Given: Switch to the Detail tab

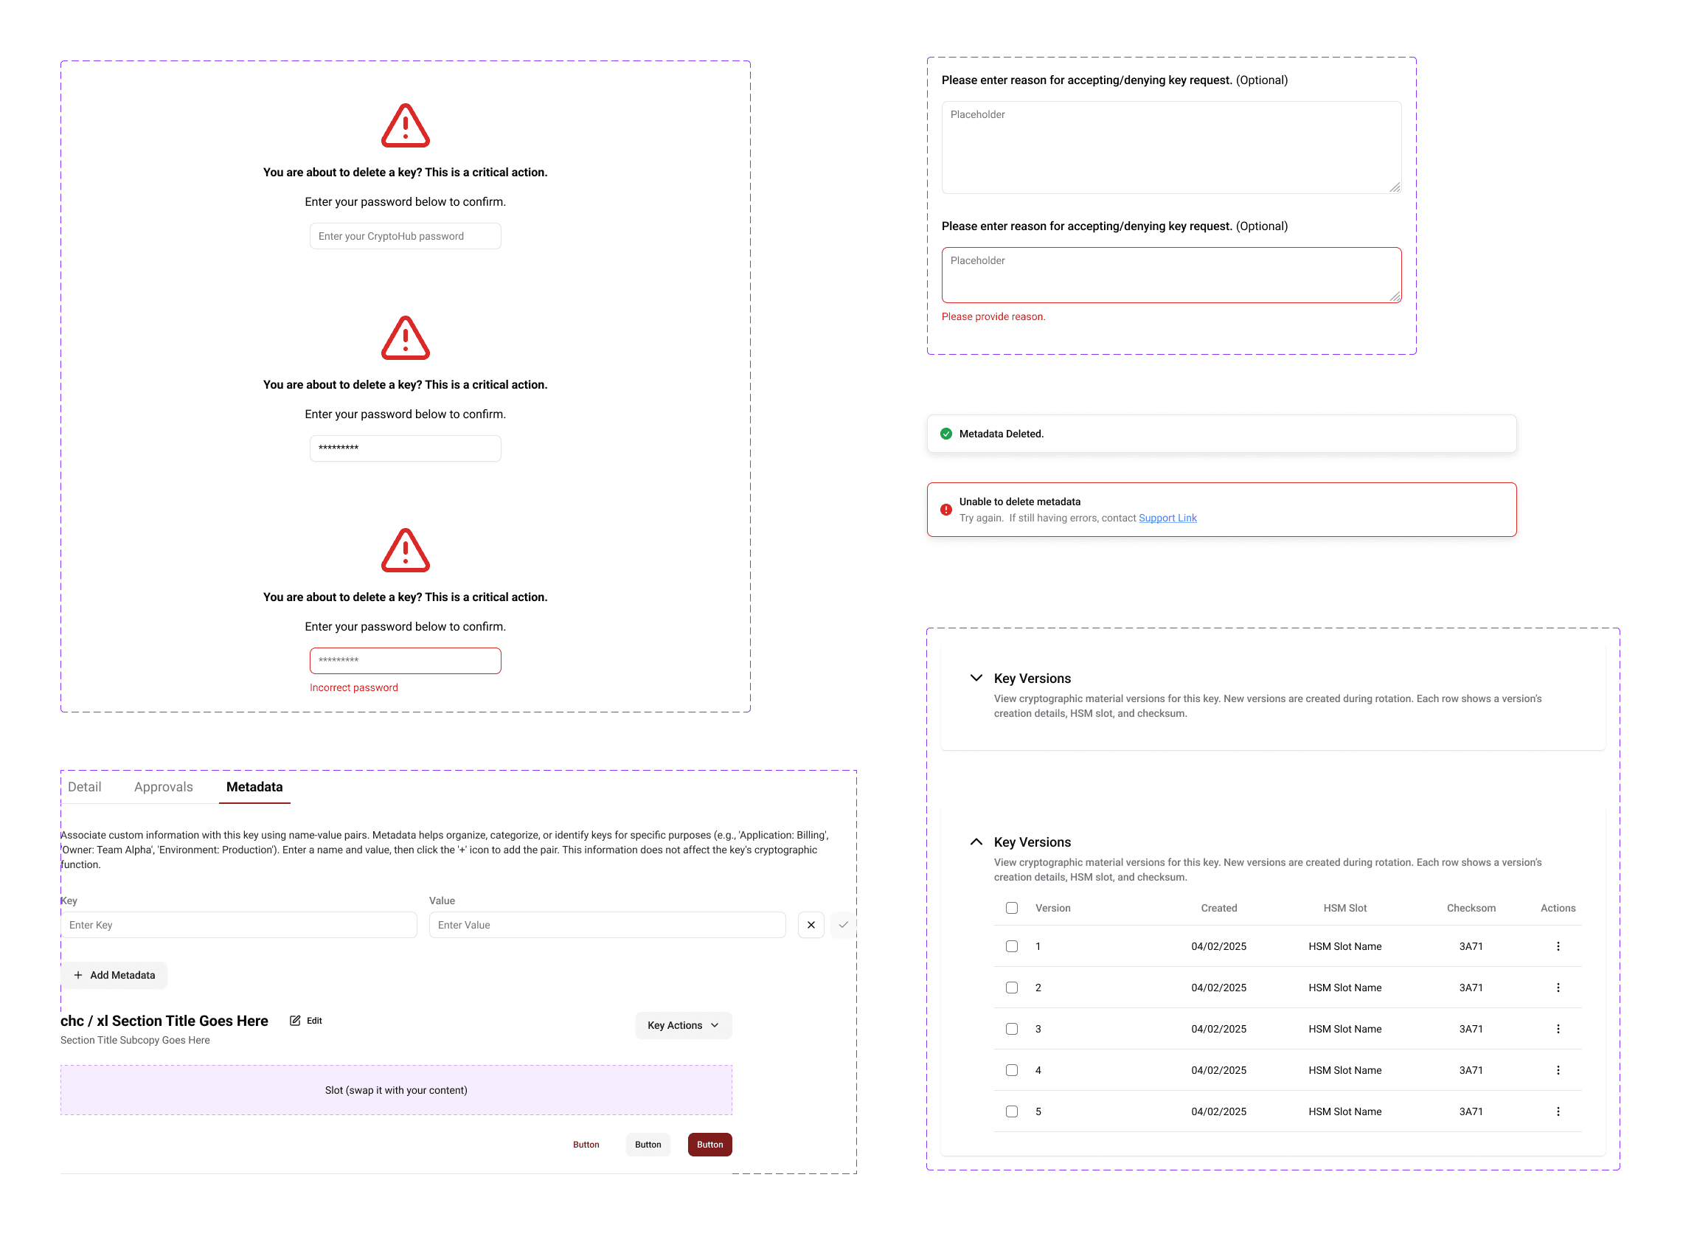Looking at the screenshot, I should click(x=84, y=787).
